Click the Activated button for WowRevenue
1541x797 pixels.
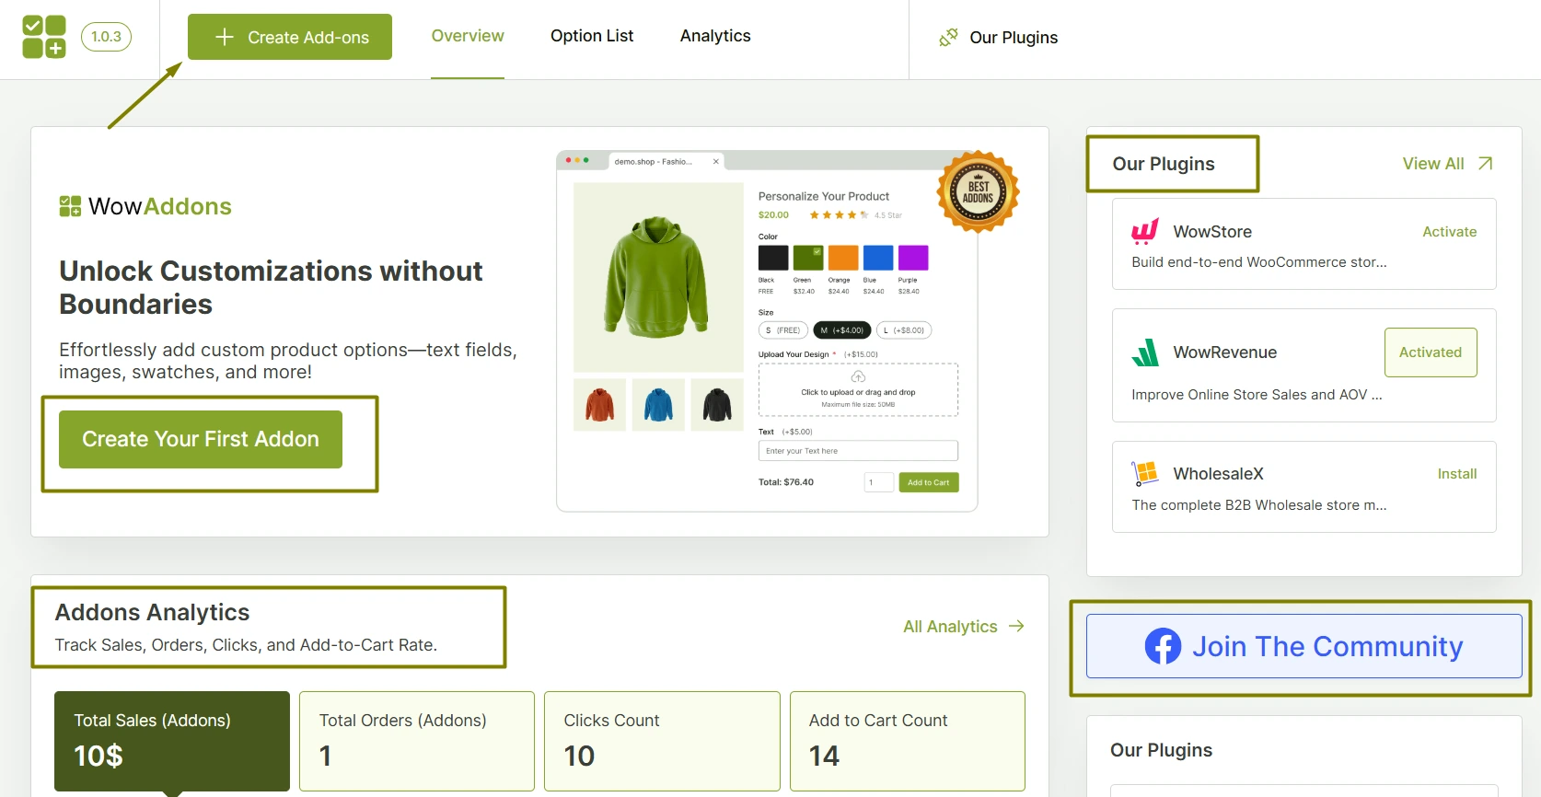pos(1431,352)
